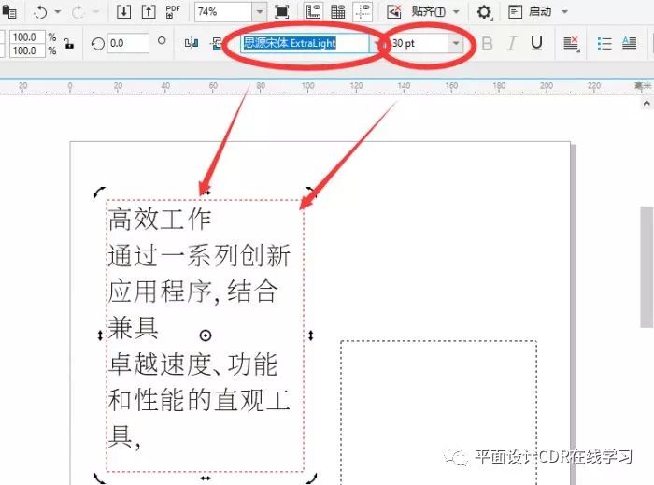Click the text line 和性能的直观工
Screen dimensions: 654x485
(199, 400)
